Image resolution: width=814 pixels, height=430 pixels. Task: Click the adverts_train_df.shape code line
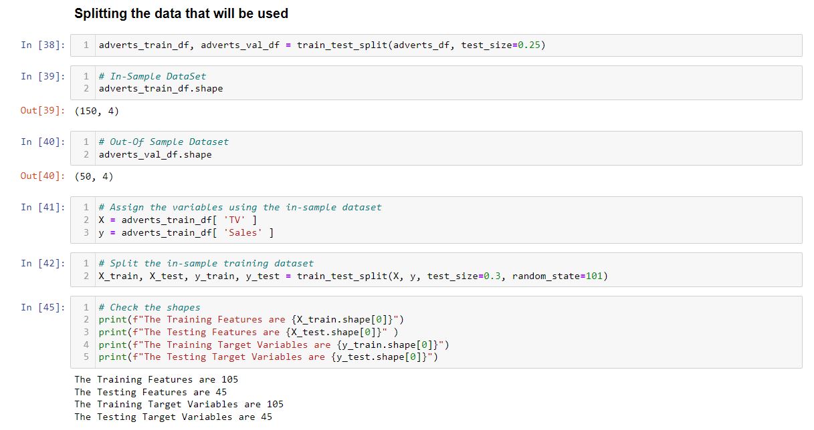pos(161,88)
